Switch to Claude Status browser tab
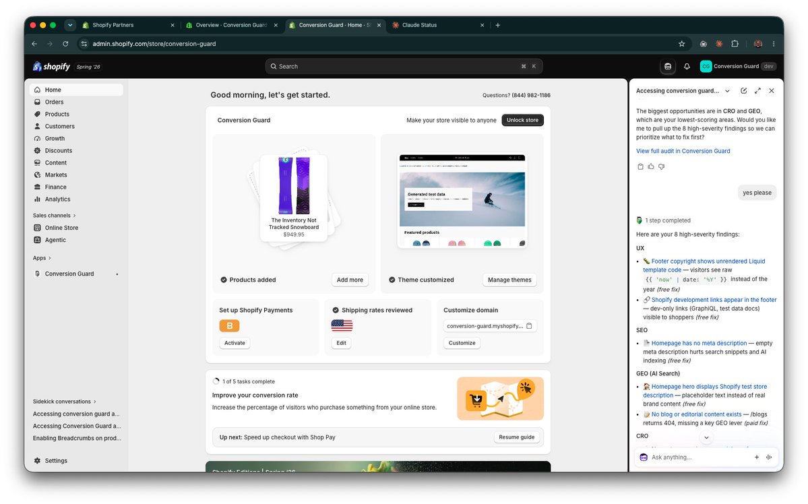This screenshot has height=504, width=808. (x=438, y=25)
